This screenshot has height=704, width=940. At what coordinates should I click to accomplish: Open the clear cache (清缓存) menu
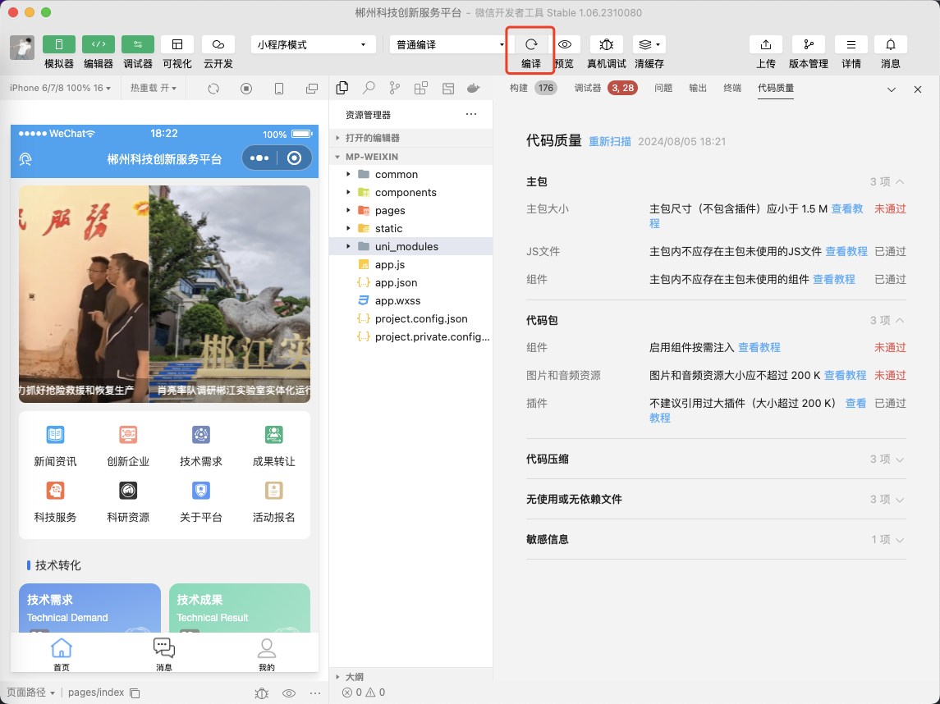(x=649, y=44)
